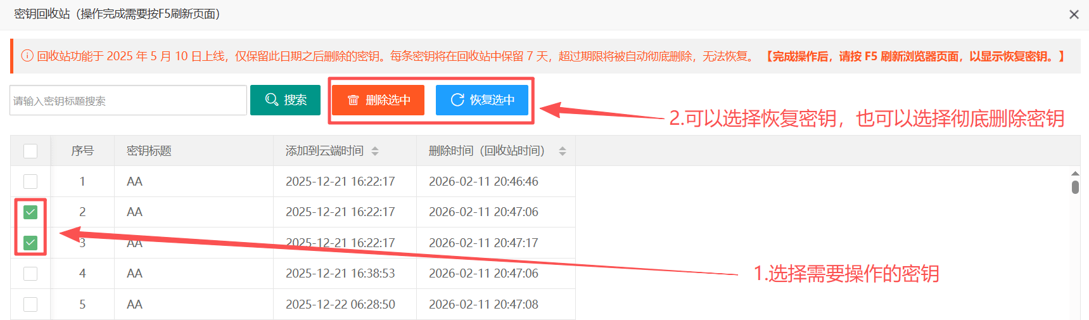
Task: Click the magnifier icon in 搜索 button
Action: click(x=272, y=100)
